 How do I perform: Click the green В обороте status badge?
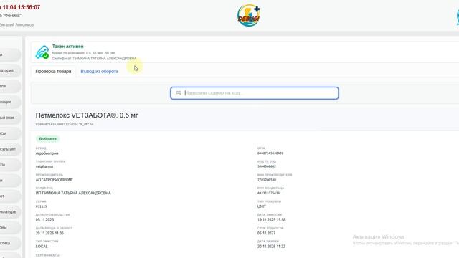point(47,138)
